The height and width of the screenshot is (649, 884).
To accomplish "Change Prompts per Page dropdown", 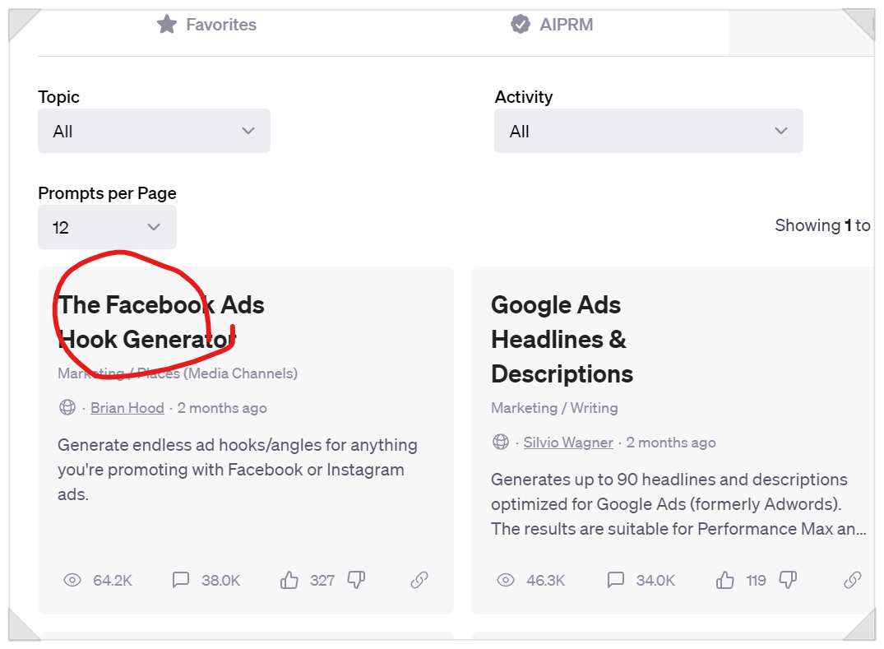I will (x=107, y=227).
